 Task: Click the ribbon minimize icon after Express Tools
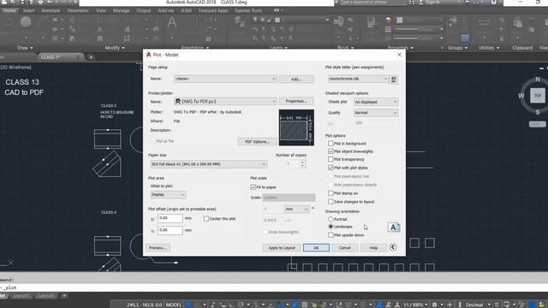[x=277, y=10]
